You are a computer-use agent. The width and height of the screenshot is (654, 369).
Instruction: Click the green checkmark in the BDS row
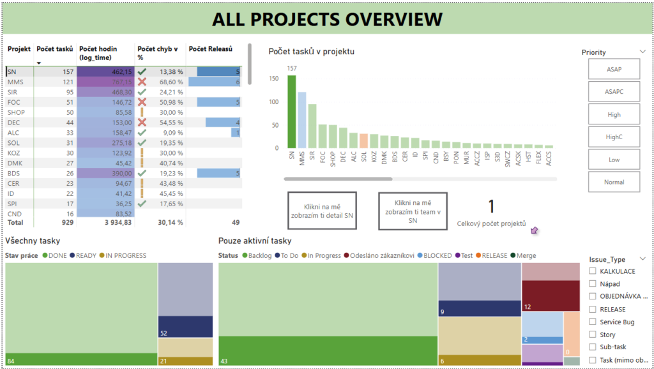[x=142, y=173]
